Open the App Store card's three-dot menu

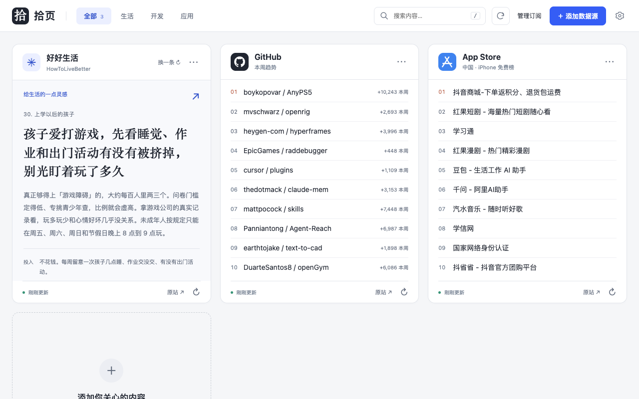point(610,62)
